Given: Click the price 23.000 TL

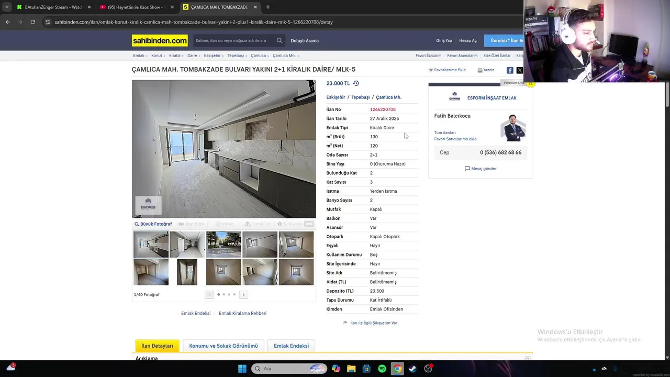Looking at the screenshot, I should point(338,83).
